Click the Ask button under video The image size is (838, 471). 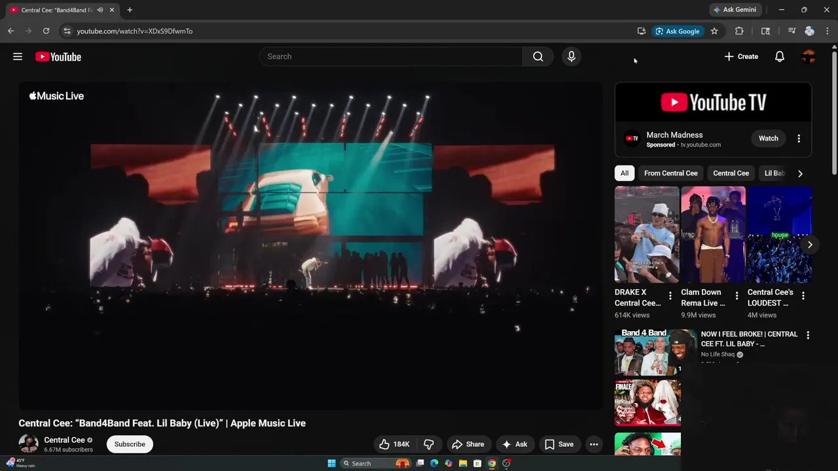point(515,444)
